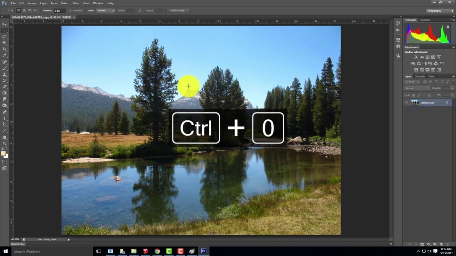Select the Move tool
The height and width of the screenshot is (256, 456).
pyautogui.click(x=5, y=24)
